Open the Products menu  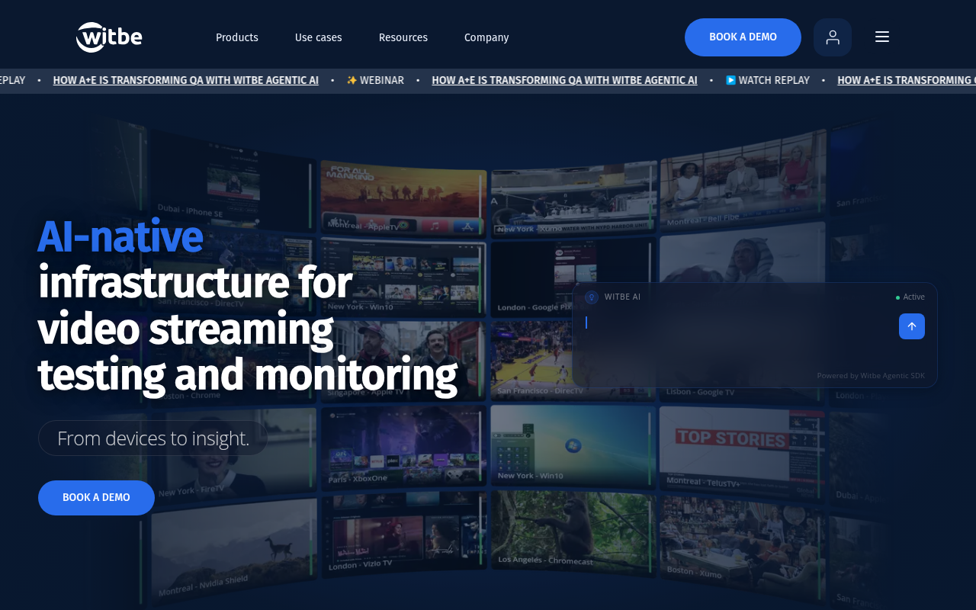click(237, 37)
